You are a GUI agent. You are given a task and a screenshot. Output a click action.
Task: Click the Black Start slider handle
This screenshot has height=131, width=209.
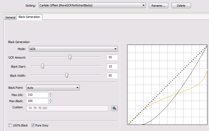[42, 66]
